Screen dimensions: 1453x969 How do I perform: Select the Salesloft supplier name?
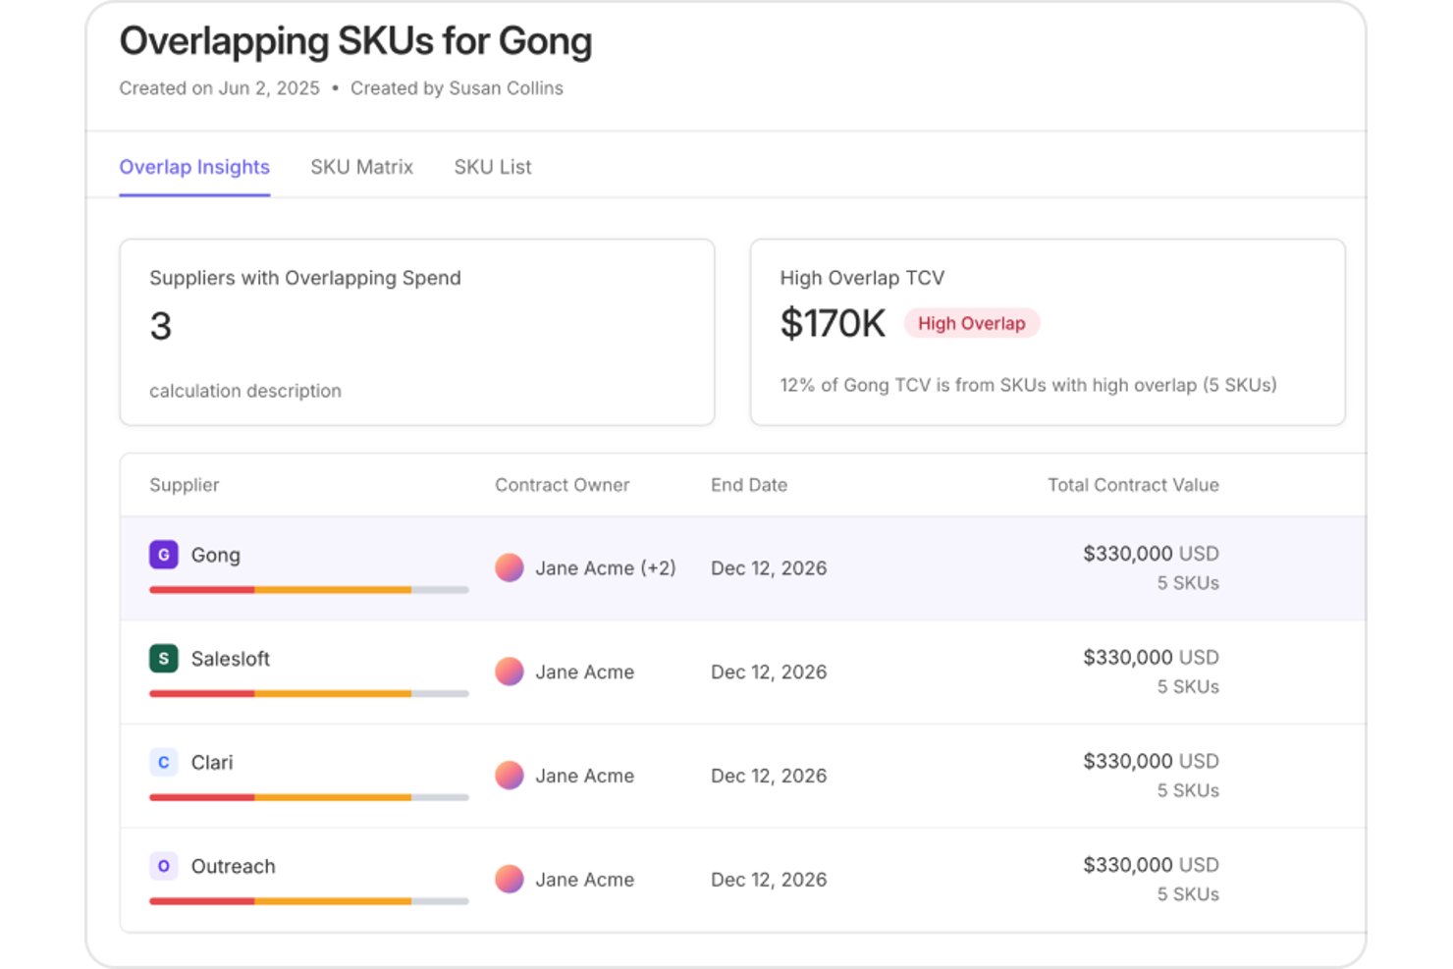[x=231, y=659]
